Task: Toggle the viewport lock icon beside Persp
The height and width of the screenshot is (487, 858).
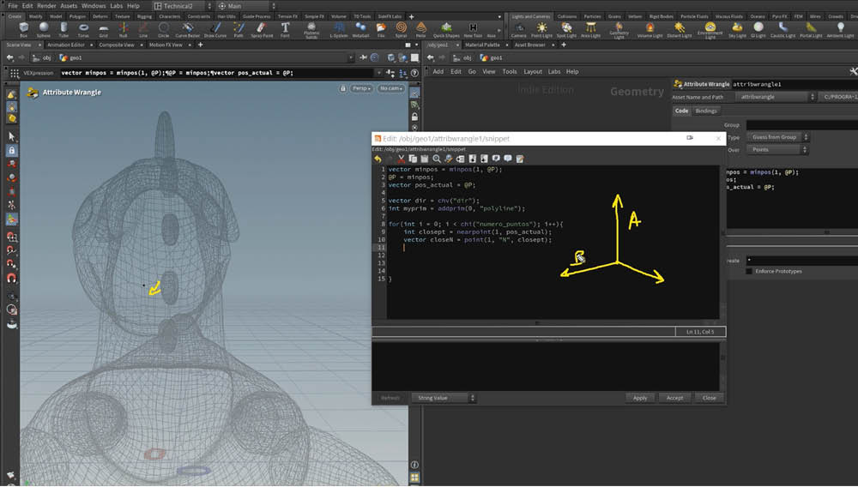Action: (343, 88)
